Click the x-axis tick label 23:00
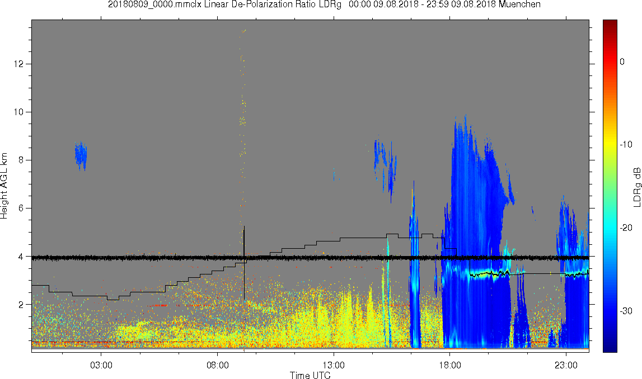Viewport: 642px width, 379px height. pyautogui.click(x=566, y=365)
